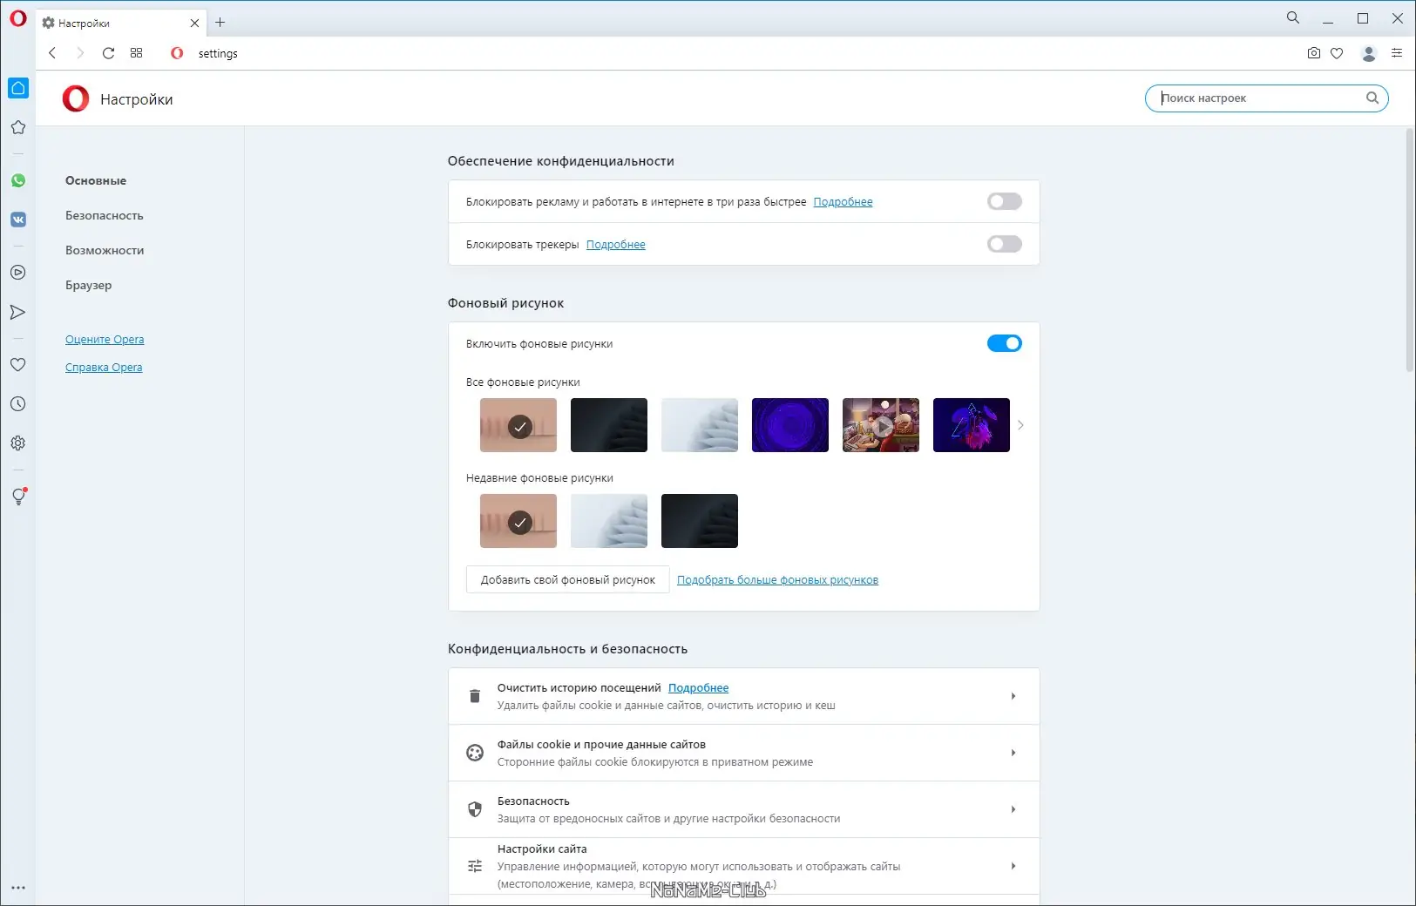Expand the Безопасность settings row
This screenshot has height=906, width=1416.
pyautogui.click(x=744, y=809)
